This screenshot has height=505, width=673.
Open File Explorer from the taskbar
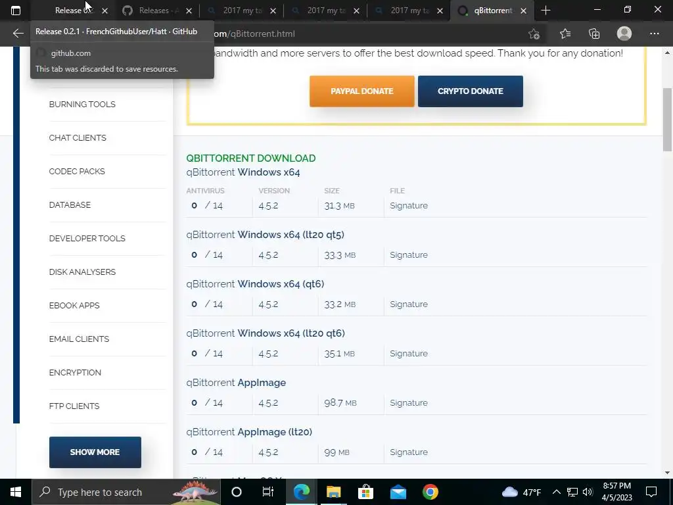click(x=333, y=492)
